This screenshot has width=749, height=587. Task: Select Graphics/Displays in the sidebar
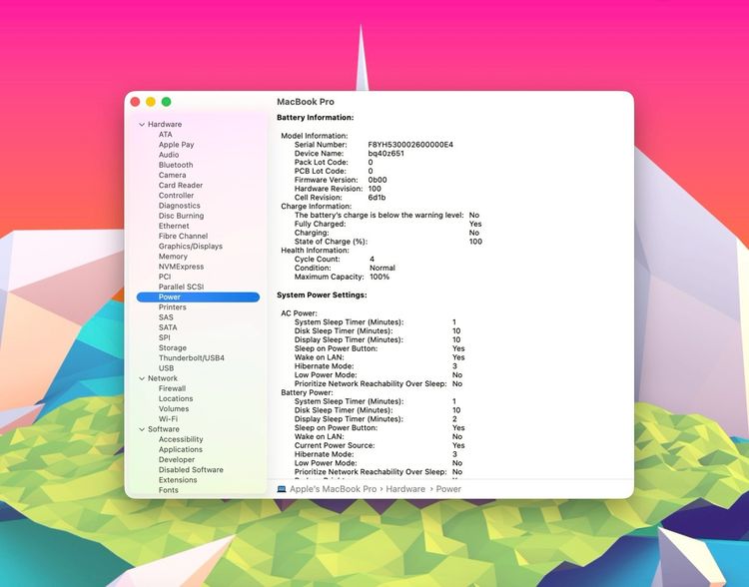point(191,247)
